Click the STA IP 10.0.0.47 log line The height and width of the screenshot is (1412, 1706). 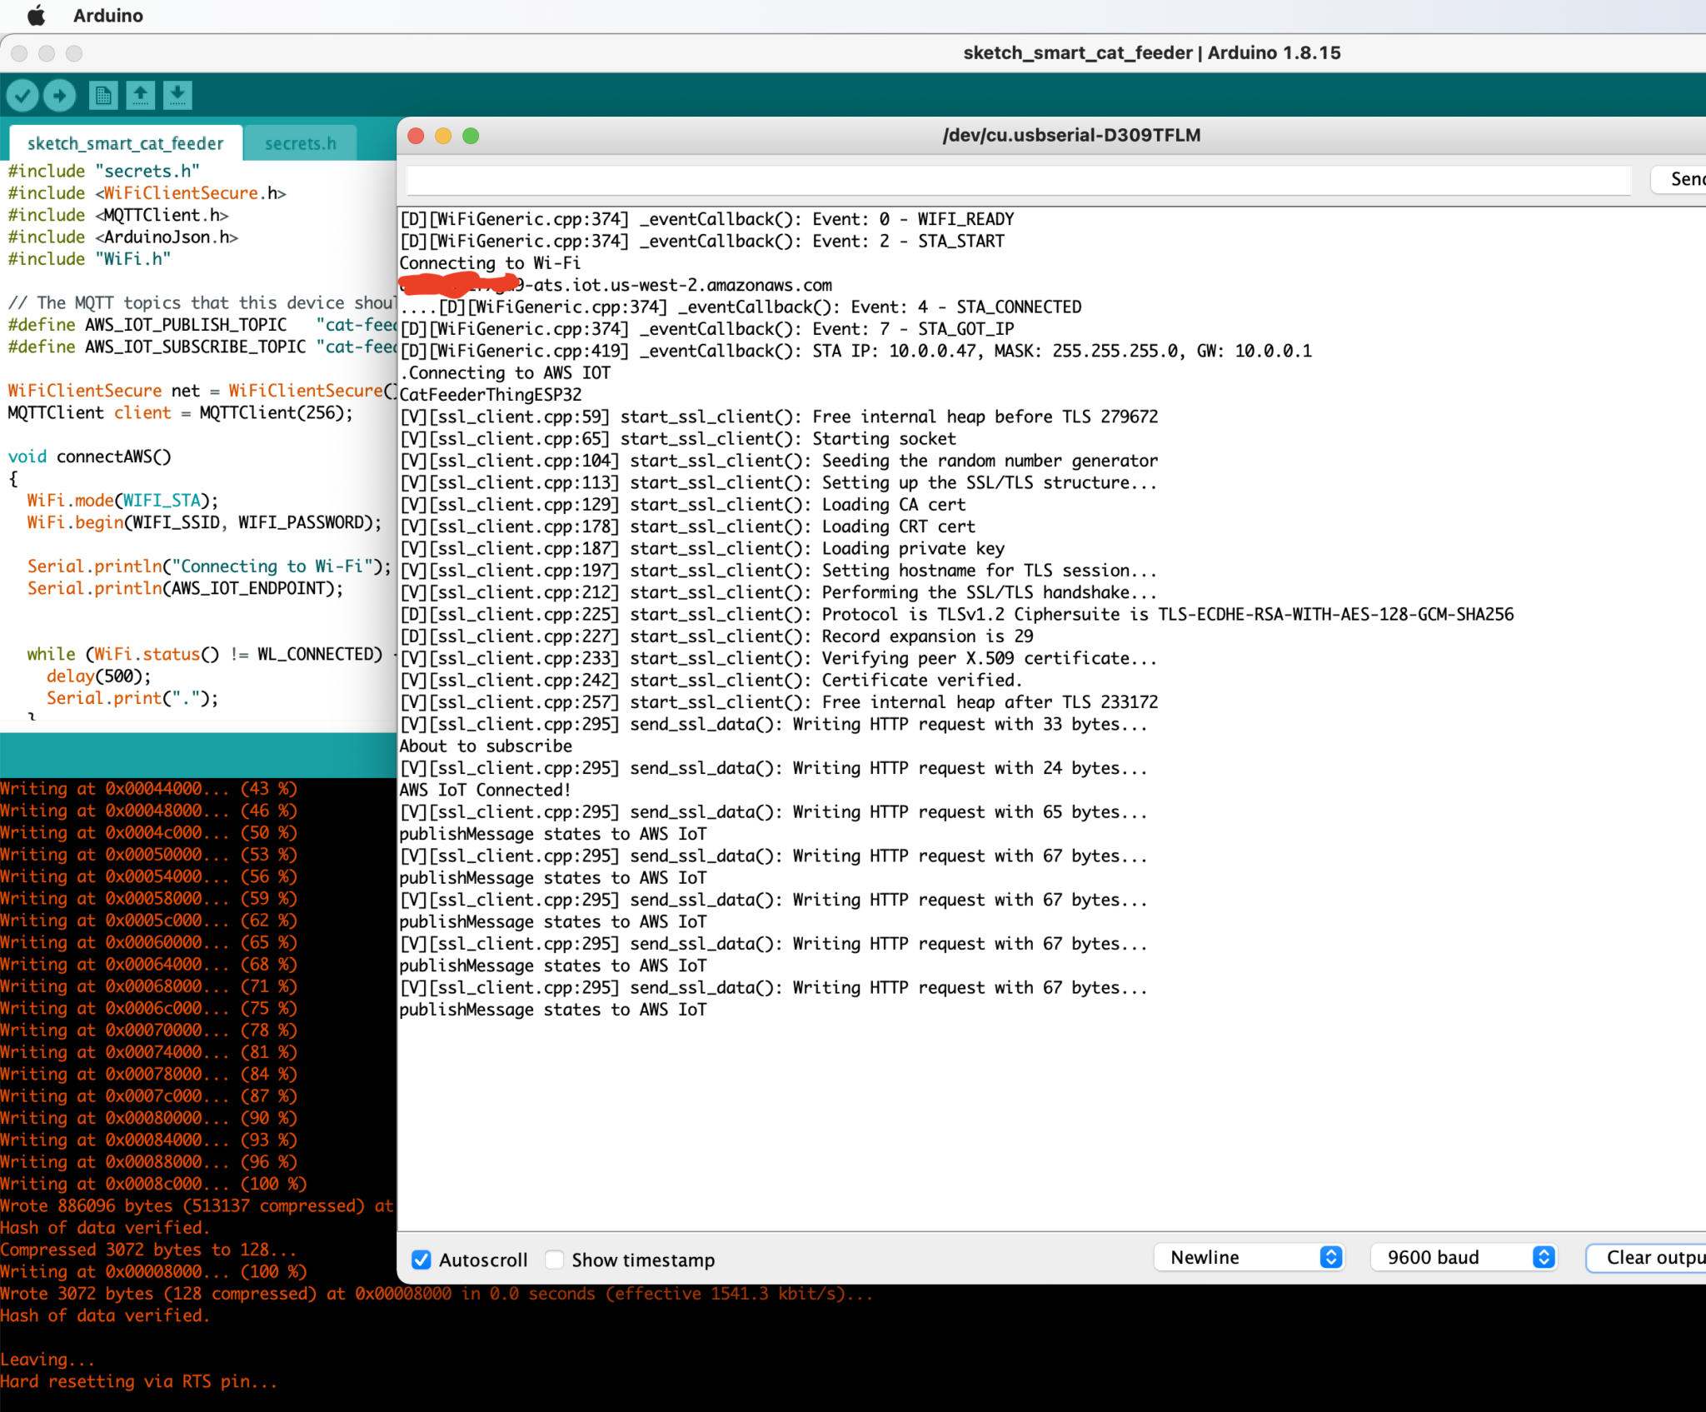tap(855, 351)
